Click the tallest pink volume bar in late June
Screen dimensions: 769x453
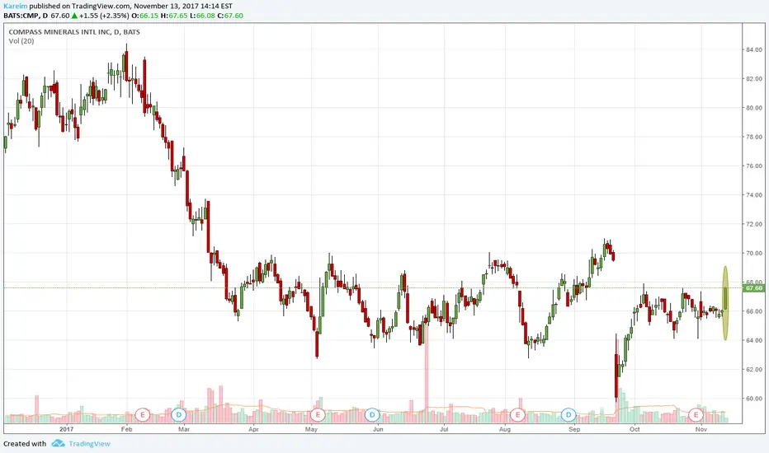pos(427,372)
